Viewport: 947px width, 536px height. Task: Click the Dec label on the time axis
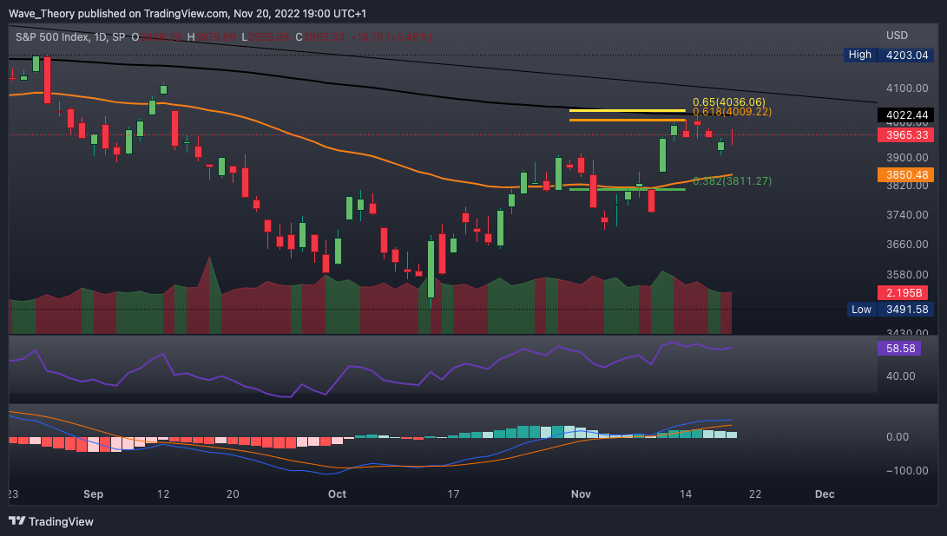point(825,494)
